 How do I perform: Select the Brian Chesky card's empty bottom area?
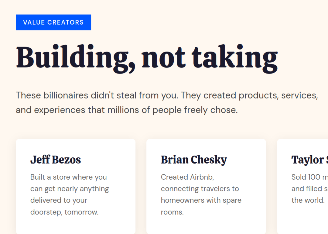[206, 225]
